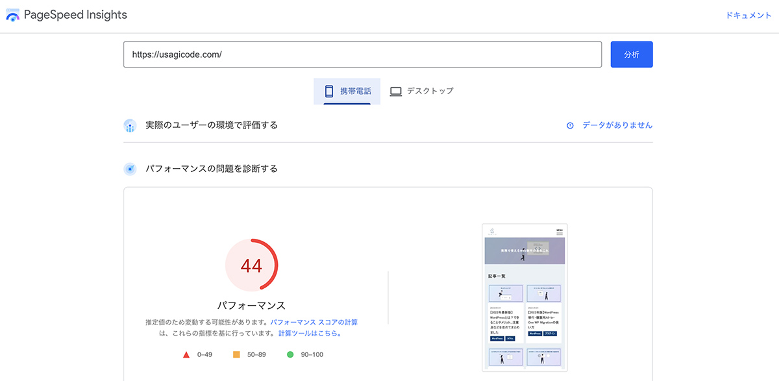Open the ドキュメント link
This screenshot has height=381, width=779.
coord(748,16)
